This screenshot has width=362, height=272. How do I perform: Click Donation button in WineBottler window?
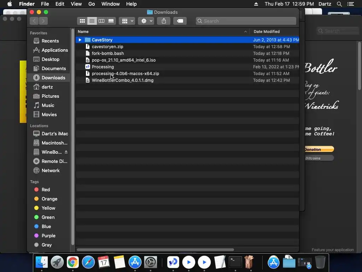(x=319, y=149)
